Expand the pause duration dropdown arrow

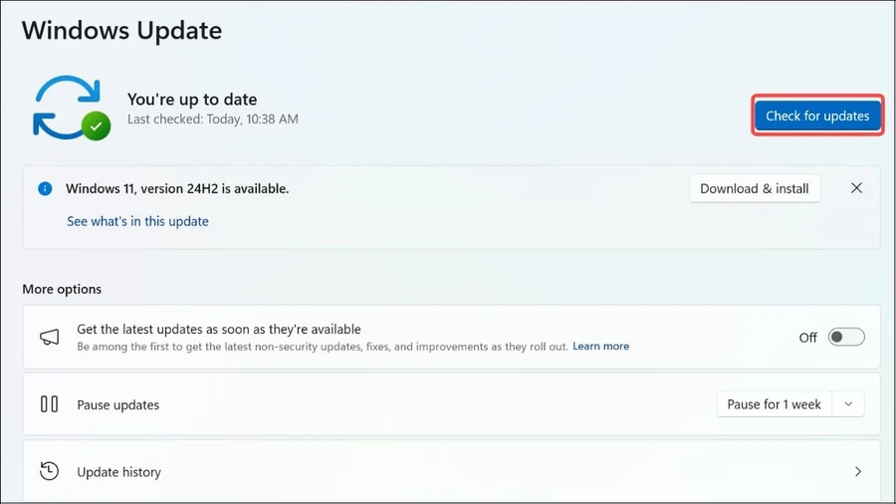click(x=848, y=404)
